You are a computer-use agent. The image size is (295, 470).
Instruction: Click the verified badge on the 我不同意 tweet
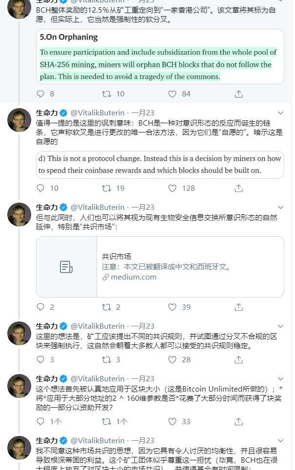pos(63,441)
